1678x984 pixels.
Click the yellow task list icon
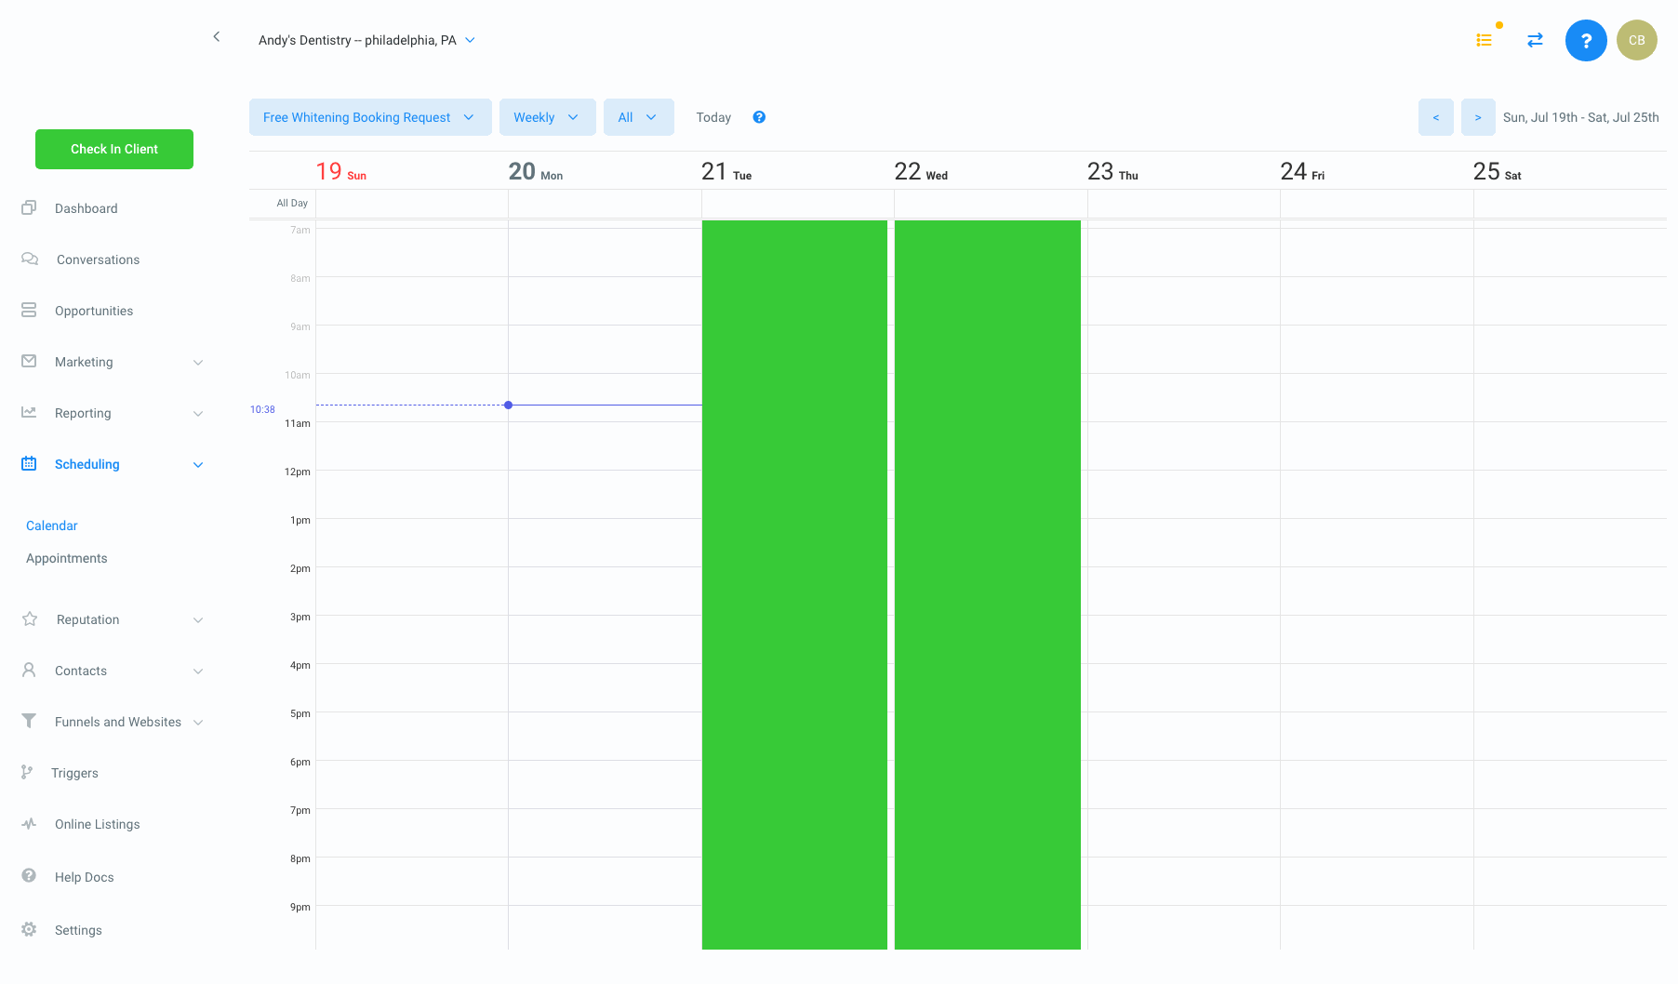(x=1484, y=40)
